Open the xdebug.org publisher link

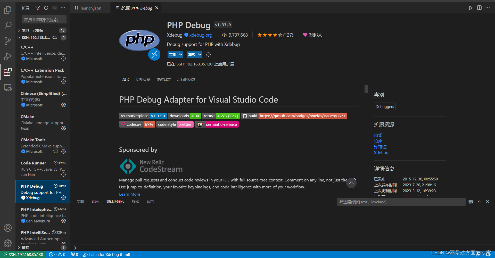201,35
